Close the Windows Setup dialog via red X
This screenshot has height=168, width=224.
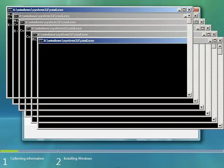click(196, 10)
